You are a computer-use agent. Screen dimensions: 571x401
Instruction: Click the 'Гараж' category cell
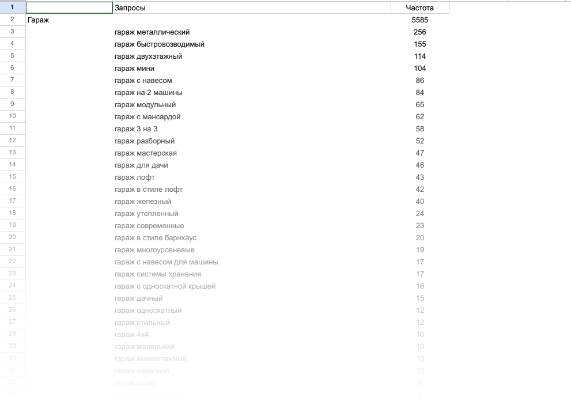point(39,20)
